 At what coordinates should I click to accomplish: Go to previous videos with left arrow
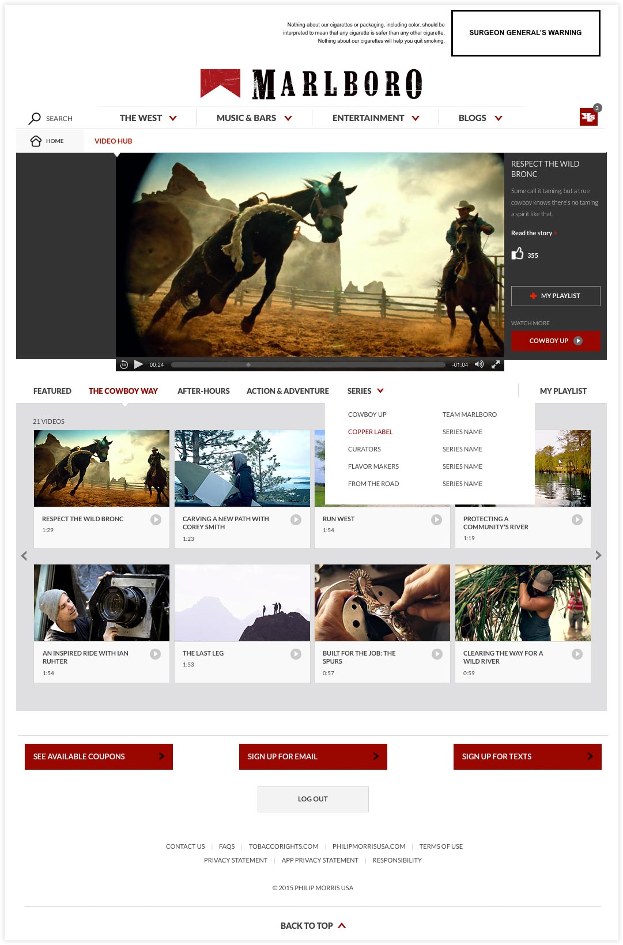[24, 556]
